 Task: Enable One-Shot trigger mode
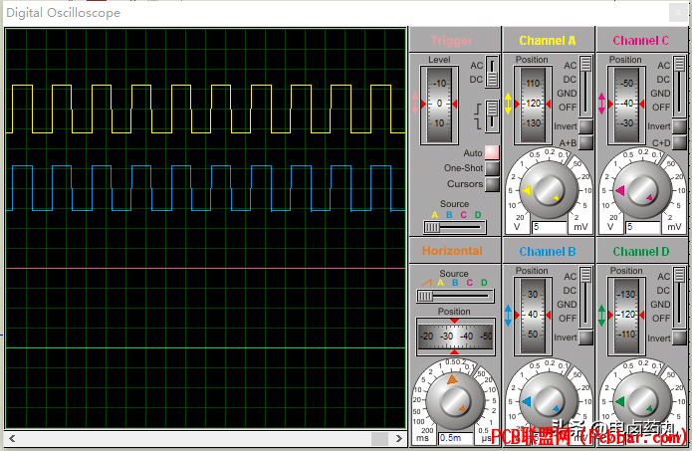pos(492,168)
